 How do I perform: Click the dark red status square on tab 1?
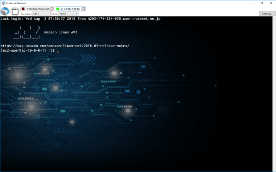click(23, 9)
